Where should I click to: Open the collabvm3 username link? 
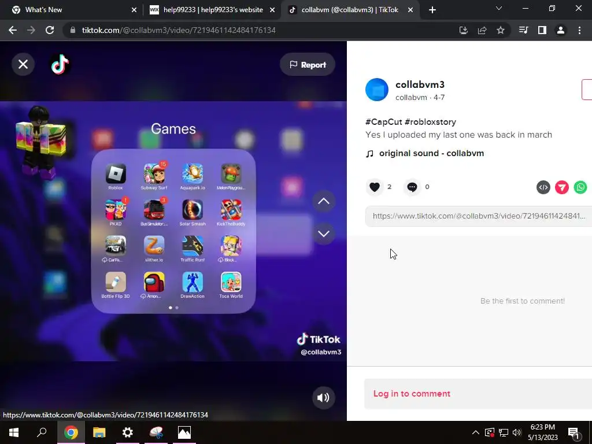420,84
